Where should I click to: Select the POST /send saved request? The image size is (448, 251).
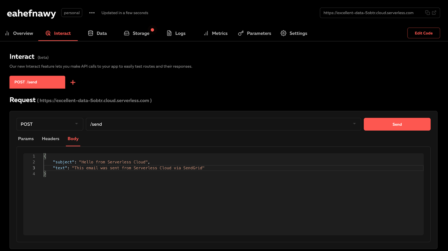click(37, 82)
